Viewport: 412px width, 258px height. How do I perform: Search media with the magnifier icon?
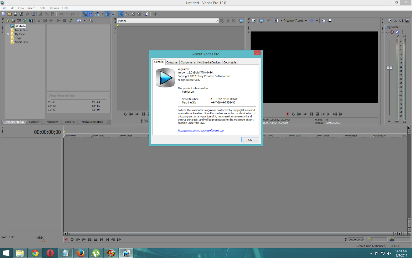(91, 21)
